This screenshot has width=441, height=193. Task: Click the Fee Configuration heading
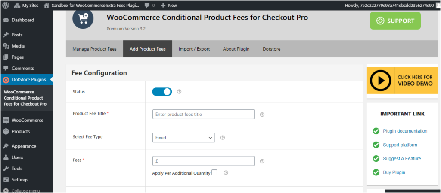click(x=99, y=73)
